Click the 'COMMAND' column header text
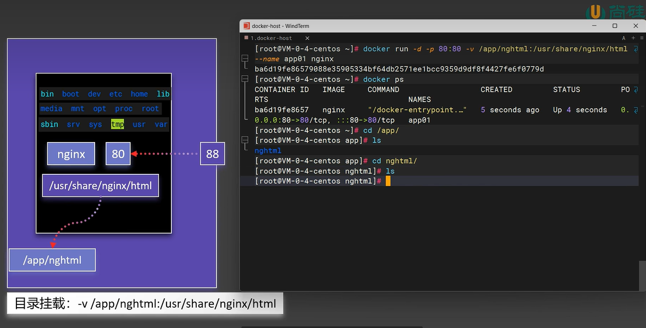This screenshot has height=328, width=646. [x=383, y=89]
